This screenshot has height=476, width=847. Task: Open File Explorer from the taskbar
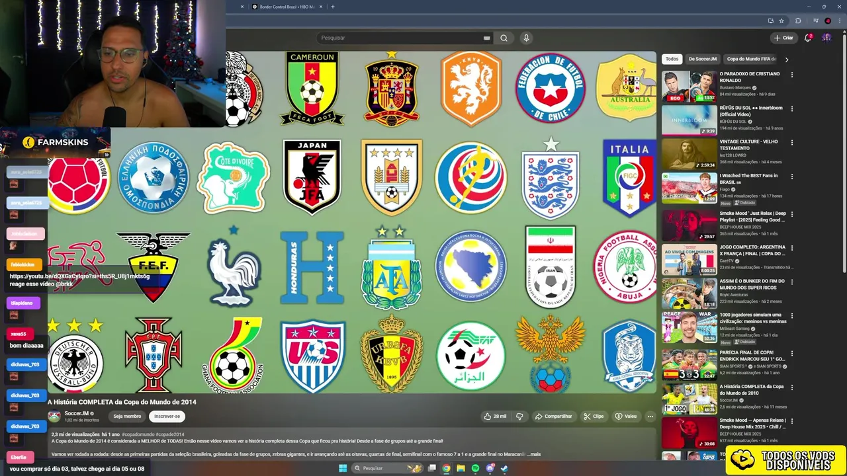tap(461, 468)
